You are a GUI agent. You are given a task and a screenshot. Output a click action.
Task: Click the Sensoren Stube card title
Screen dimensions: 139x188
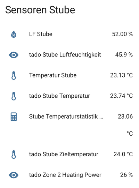(40, 10)
